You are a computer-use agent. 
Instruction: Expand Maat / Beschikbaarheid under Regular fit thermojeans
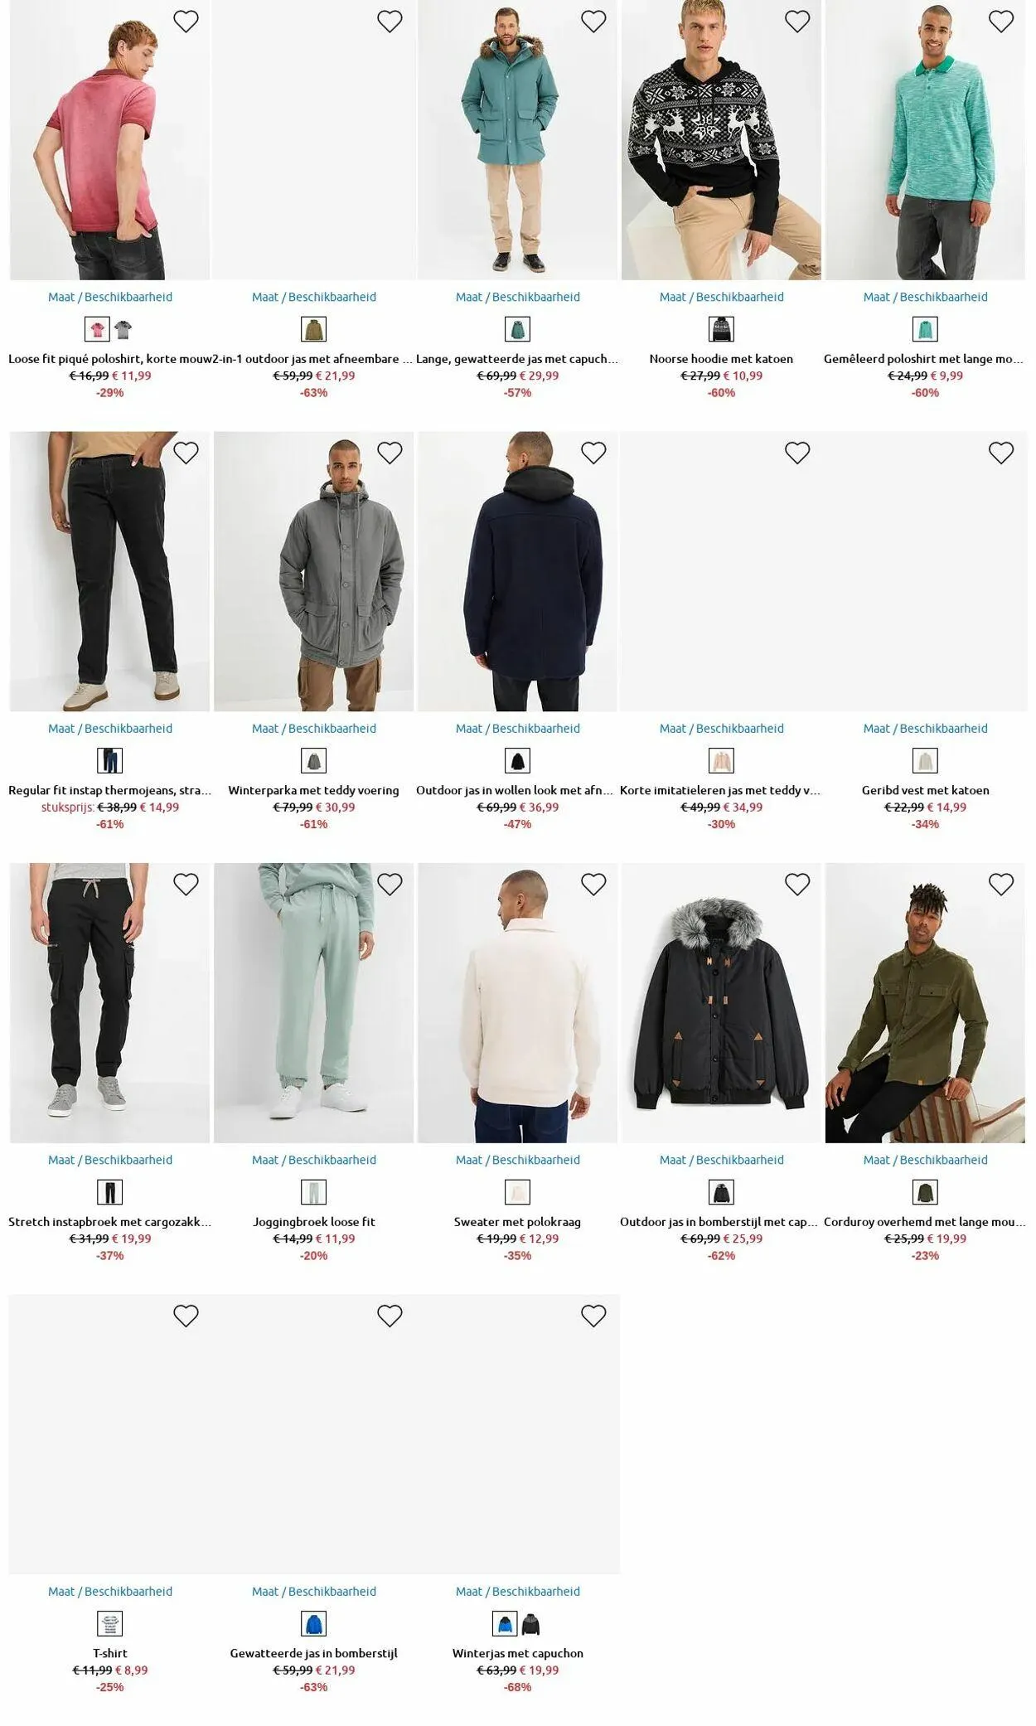110,729
